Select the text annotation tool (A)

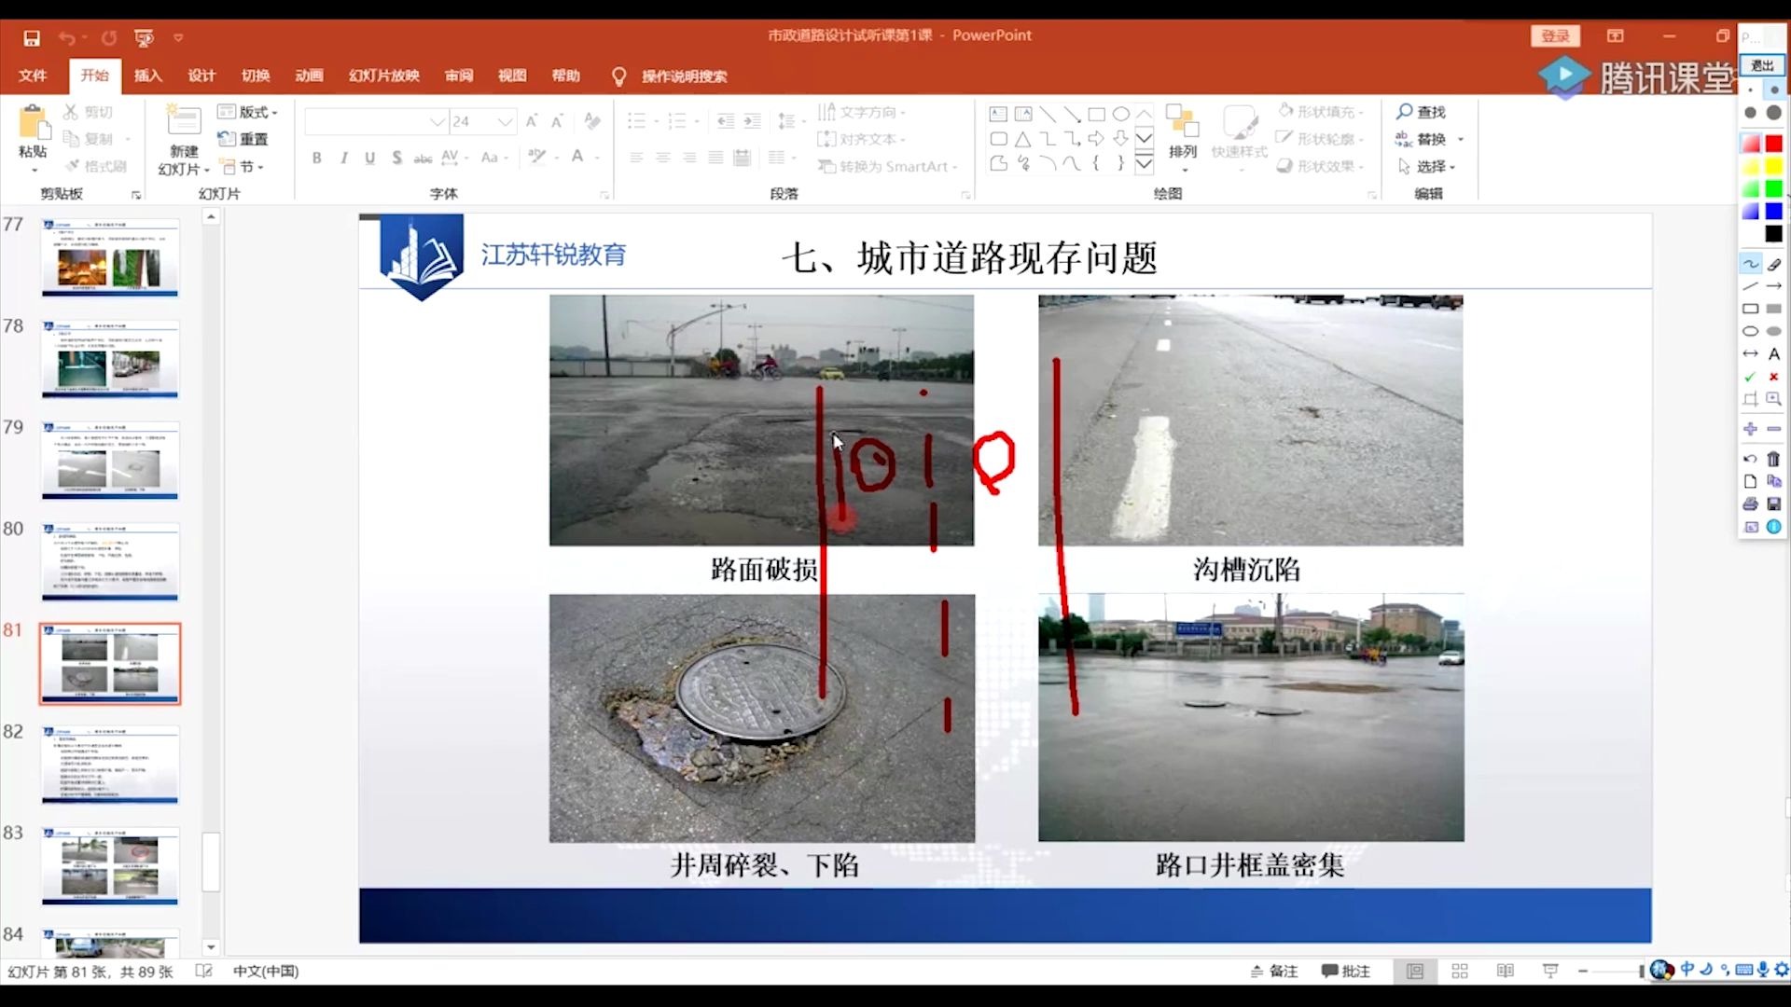click(x=1774, y=353)
